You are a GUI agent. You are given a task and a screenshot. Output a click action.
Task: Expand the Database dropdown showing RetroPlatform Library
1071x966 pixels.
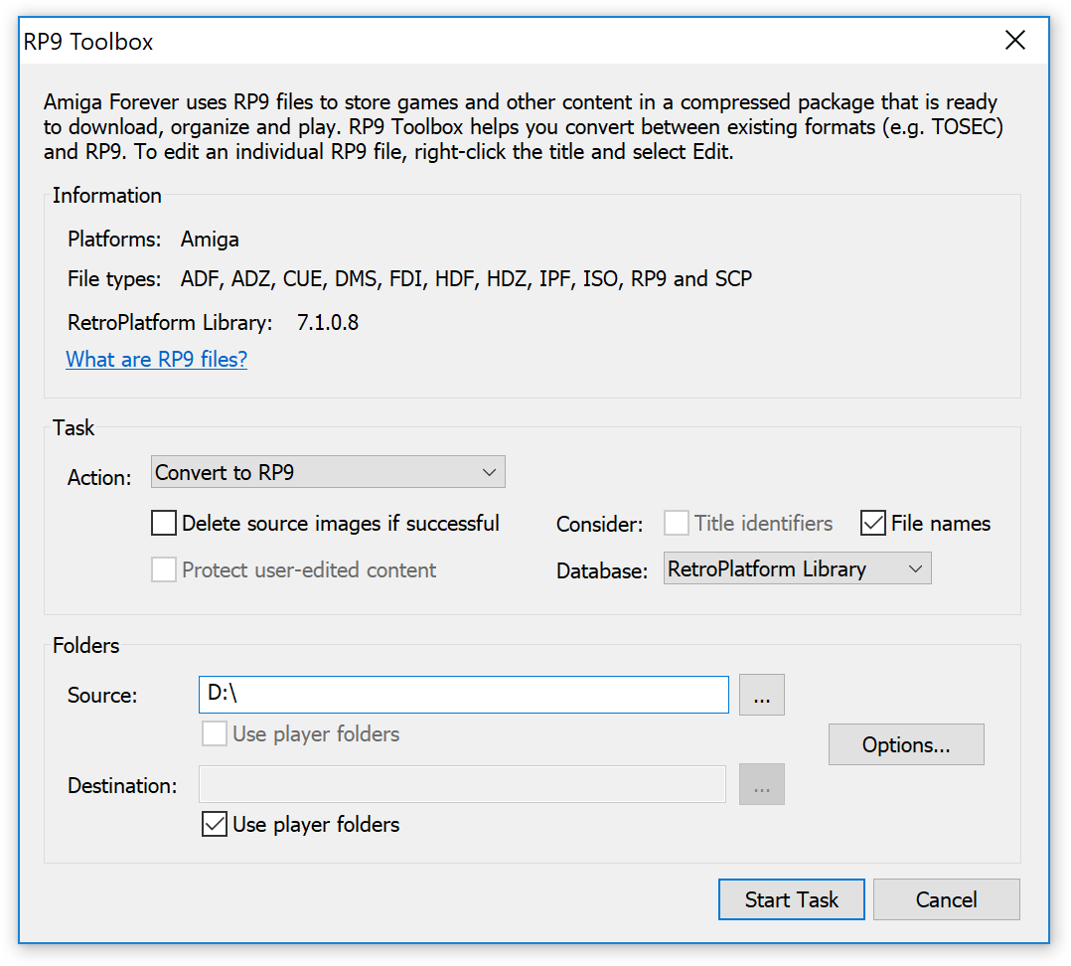797,568
